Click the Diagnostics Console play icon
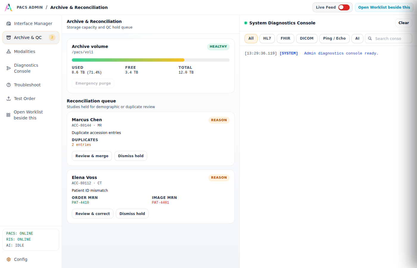The image size is (417, 268). [x=9, y=68]
